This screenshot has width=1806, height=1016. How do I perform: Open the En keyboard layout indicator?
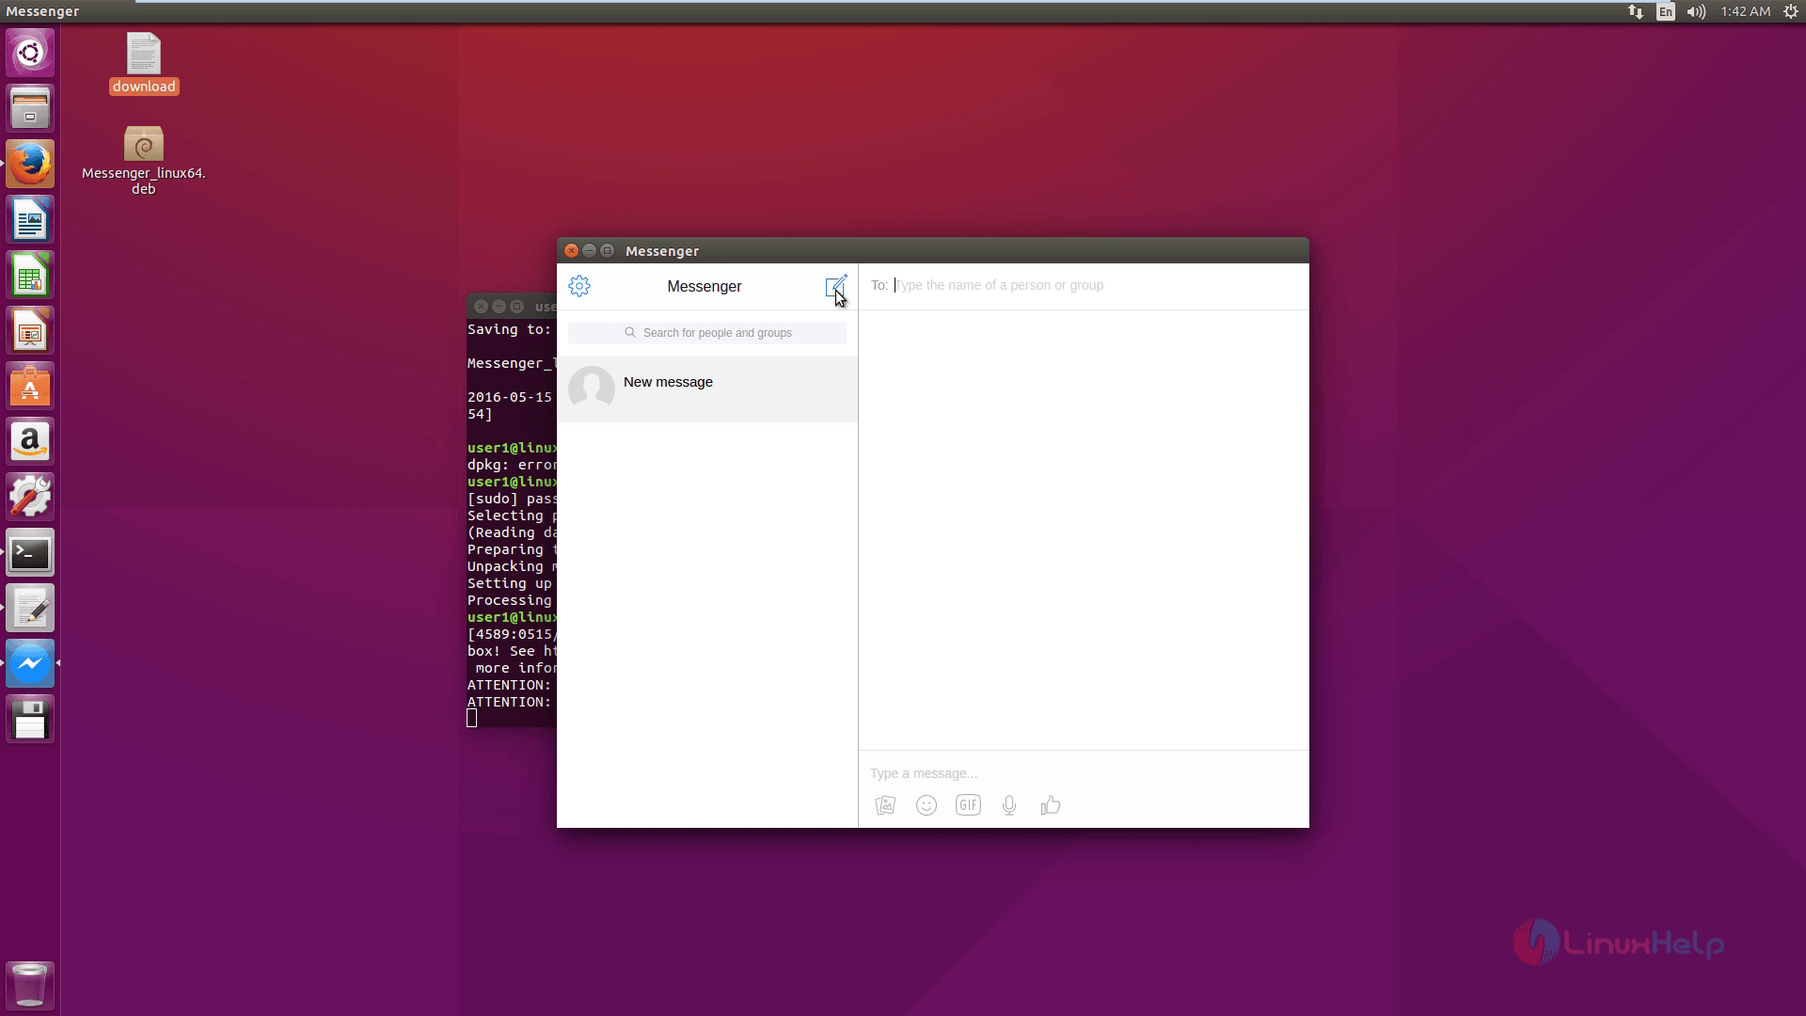(1666, 11)
